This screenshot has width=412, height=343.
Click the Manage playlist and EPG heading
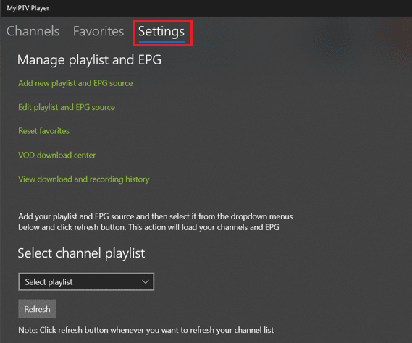coord(89,60)
